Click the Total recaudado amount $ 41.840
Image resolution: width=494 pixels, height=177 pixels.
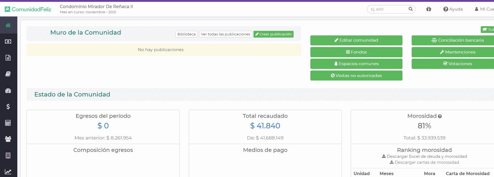click(265, 126)
